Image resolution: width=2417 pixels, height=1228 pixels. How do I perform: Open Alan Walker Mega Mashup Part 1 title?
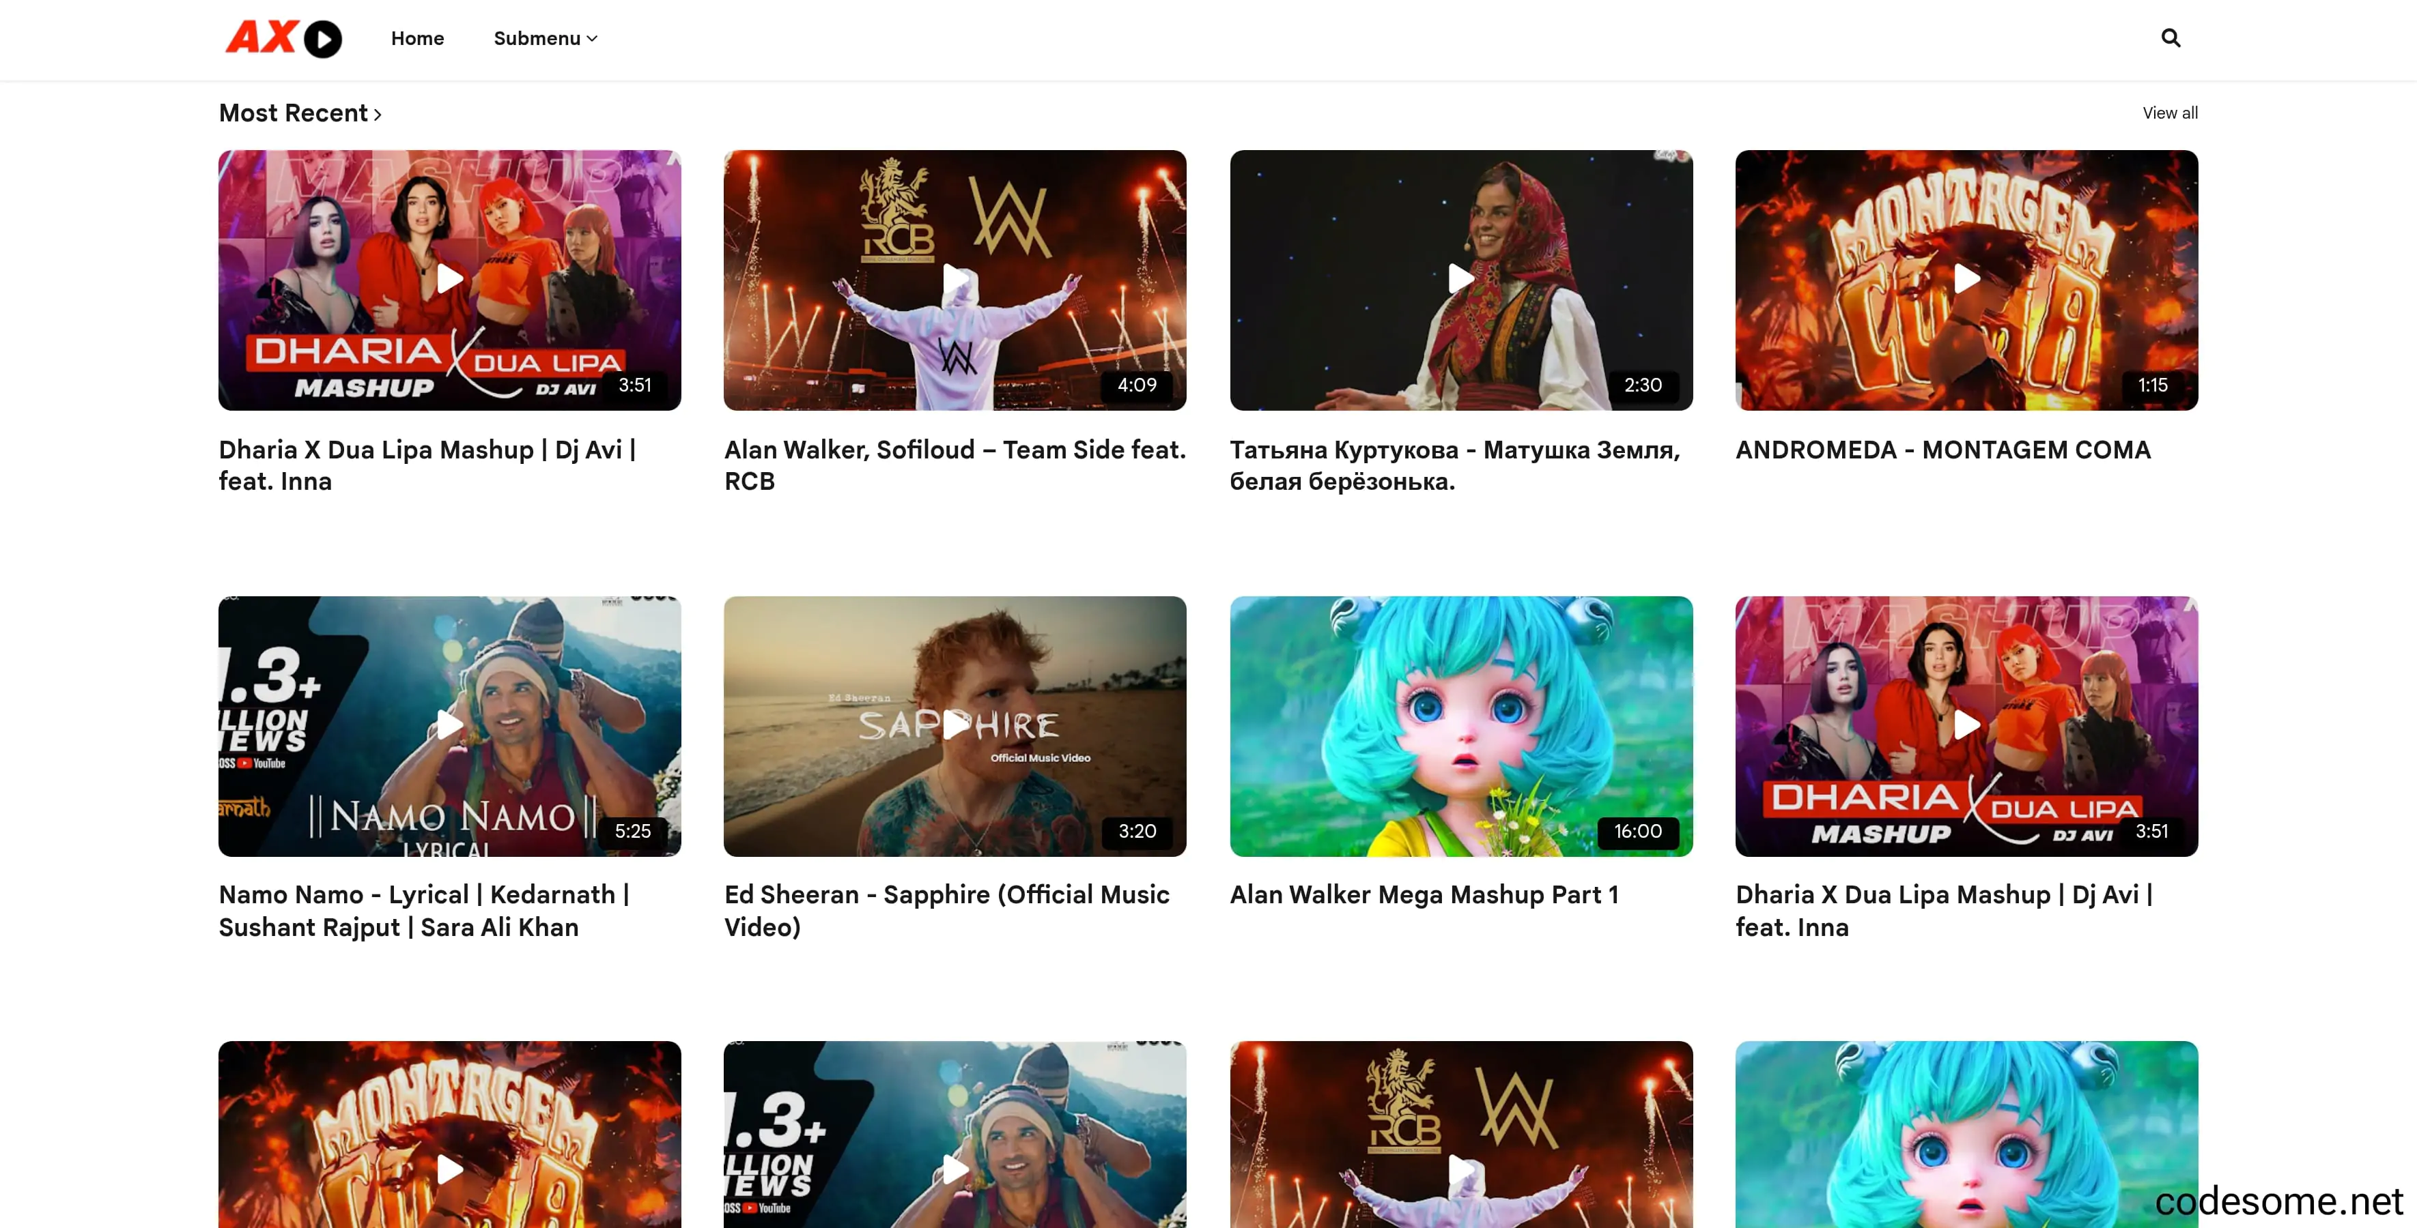[1424, 895]
